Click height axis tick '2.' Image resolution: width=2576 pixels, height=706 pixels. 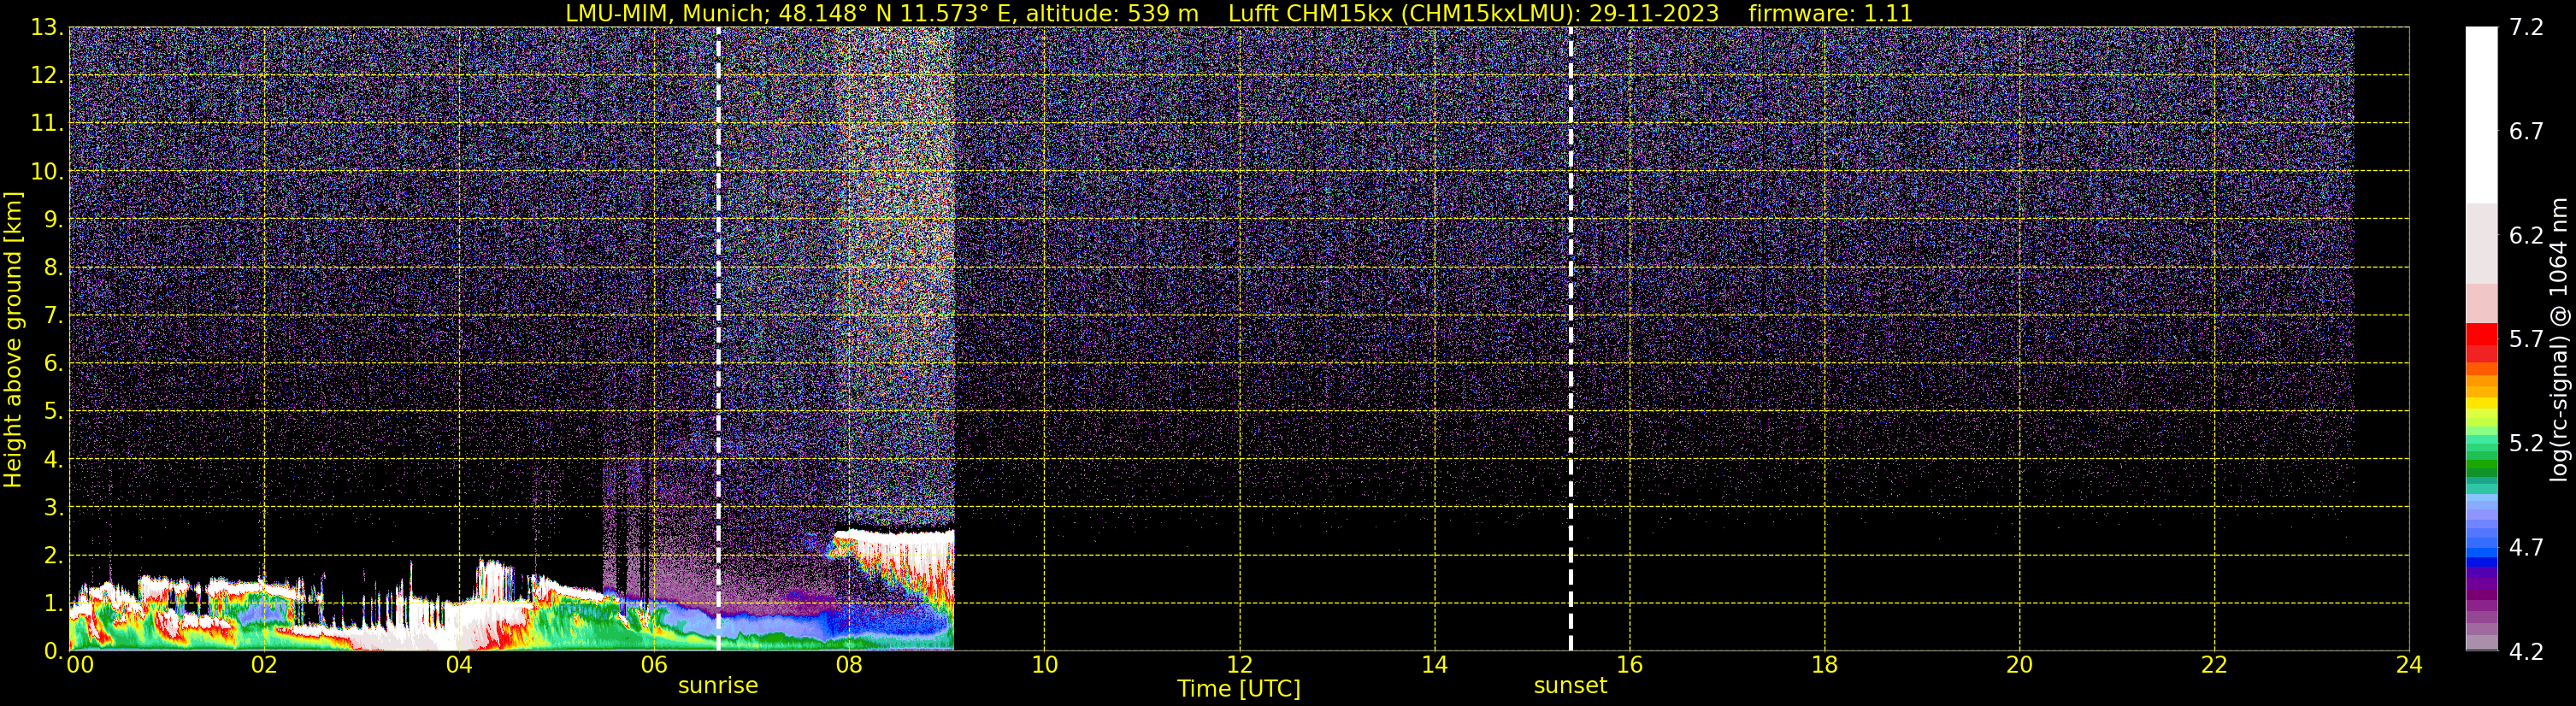pos(53,555)
